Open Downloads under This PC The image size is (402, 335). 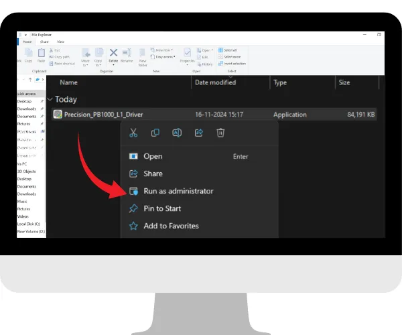[27, 194]
